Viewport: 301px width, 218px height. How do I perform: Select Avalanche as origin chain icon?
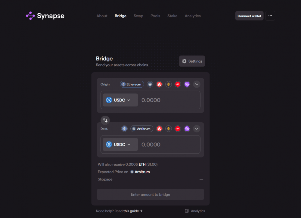[x=159, y=84]
